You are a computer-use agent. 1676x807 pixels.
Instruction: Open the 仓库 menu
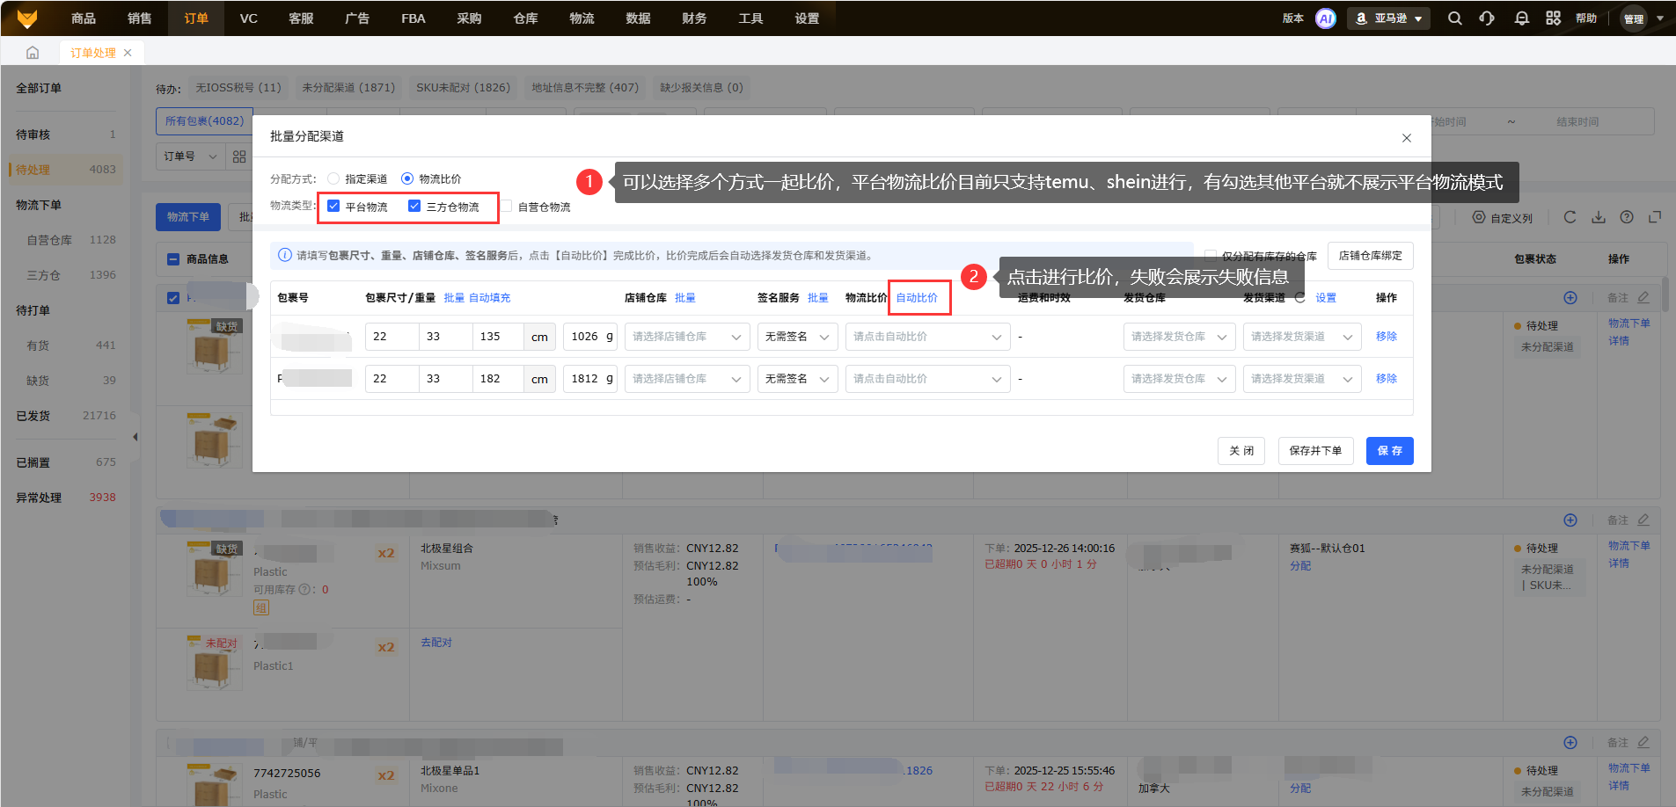[x=525, y=18]
